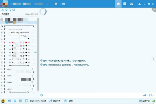
Task: Select the Guild channel row
Action: (x=25, y=36)
